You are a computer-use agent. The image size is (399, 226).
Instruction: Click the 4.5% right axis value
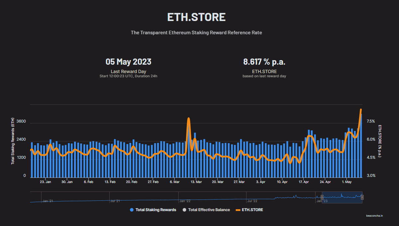pyautogui.click(x=371, y=158)
